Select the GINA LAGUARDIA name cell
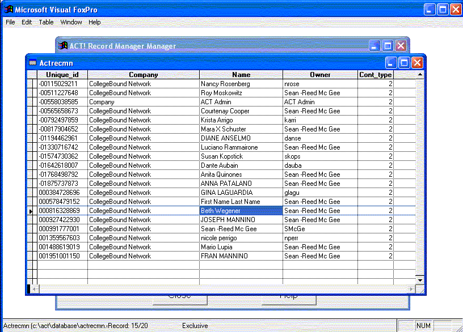463x332 pixels. click(241, 193)
